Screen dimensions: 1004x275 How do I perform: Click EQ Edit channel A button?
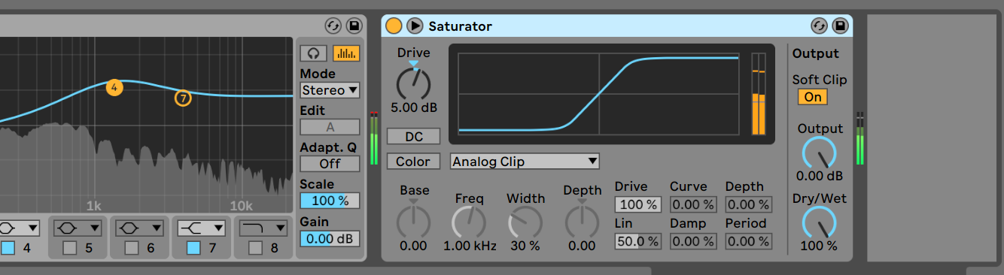click(x=330, y=127)
